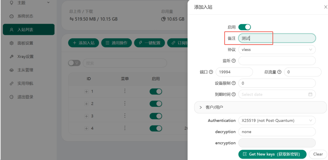
Task: Expand the 客户/用户 section
Action: 260,108
